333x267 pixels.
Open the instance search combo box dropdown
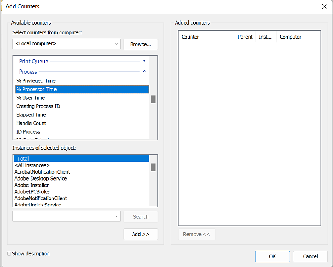(116, 216)
